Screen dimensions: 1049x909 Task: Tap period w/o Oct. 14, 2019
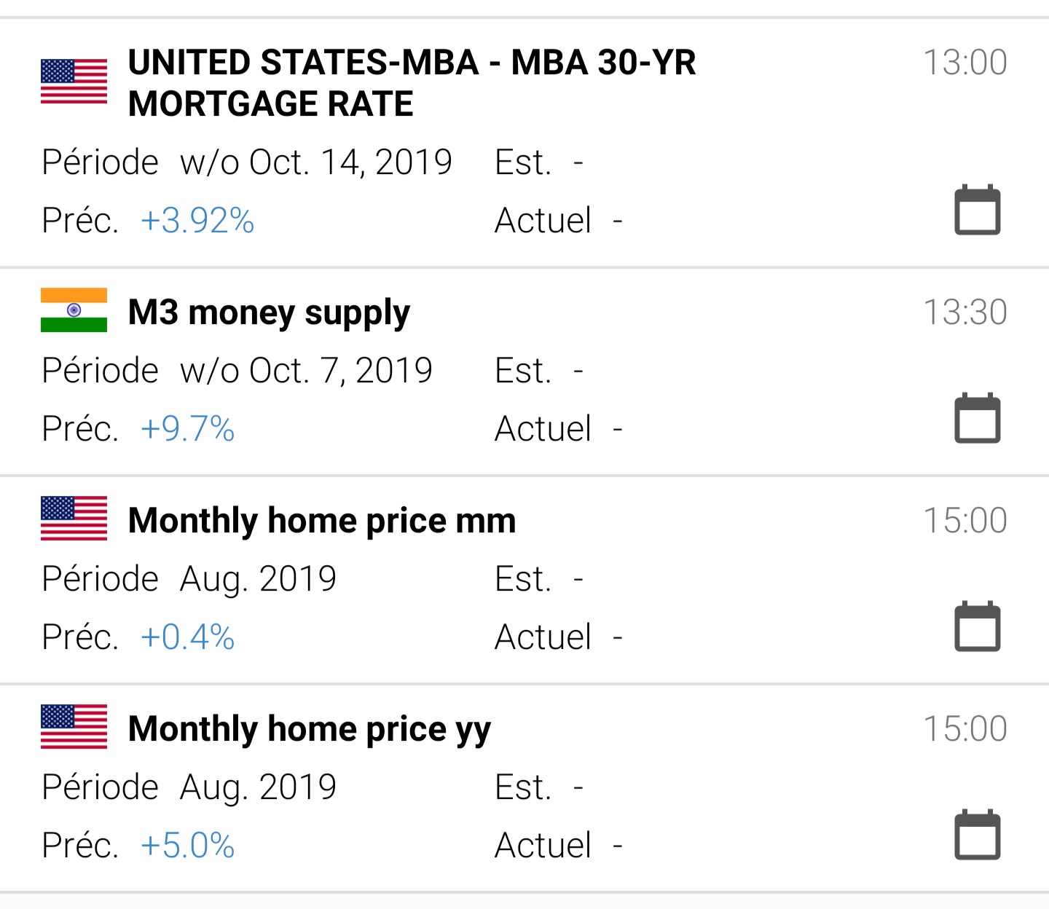click(315, 162)
